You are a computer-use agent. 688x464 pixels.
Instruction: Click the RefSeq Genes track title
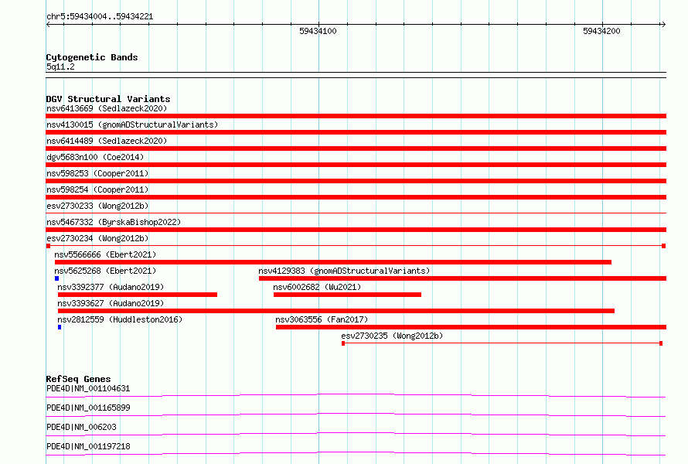pyautogui.click(x=78, y=379)
